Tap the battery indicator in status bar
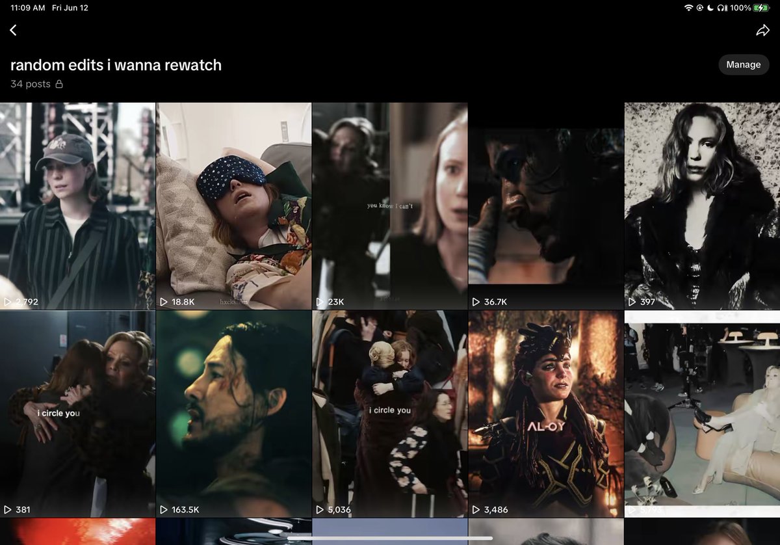780x545 pixels. point(761,8)
